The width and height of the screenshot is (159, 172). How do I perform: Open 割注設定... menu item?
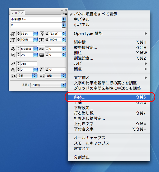click(x=109, y=58)
